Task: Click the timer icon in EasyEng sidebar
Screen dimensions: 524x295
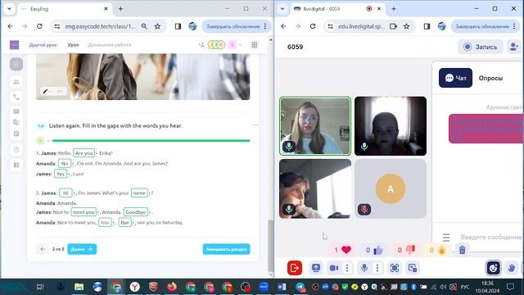Action: click(16, 149)
